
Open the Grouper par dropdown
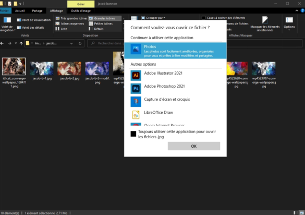[x=153, y=18]
